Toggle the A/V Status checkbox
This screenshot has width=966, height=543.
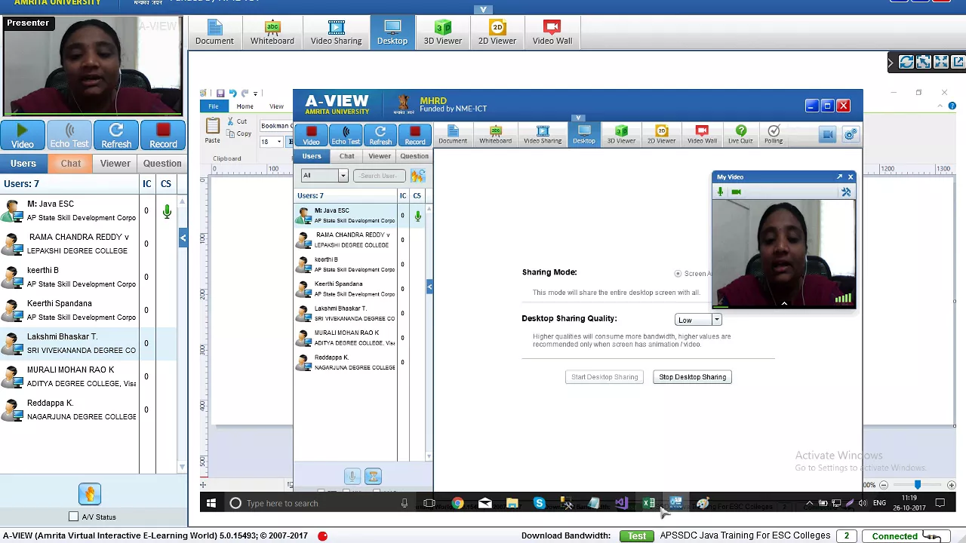[73, 517]
